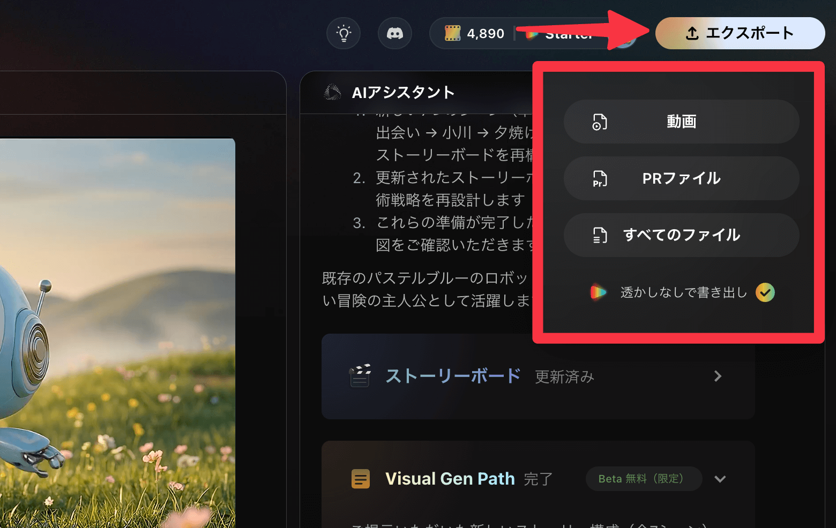Click the robot video preview thumbnail
The height and width of the screenshot is (528, 836).
[117, 332]
